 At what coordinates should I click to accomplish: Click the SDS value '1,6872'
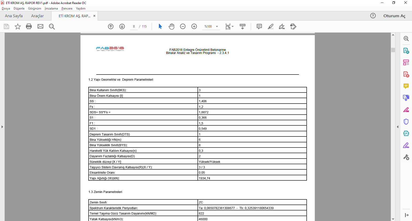(204, 112)
